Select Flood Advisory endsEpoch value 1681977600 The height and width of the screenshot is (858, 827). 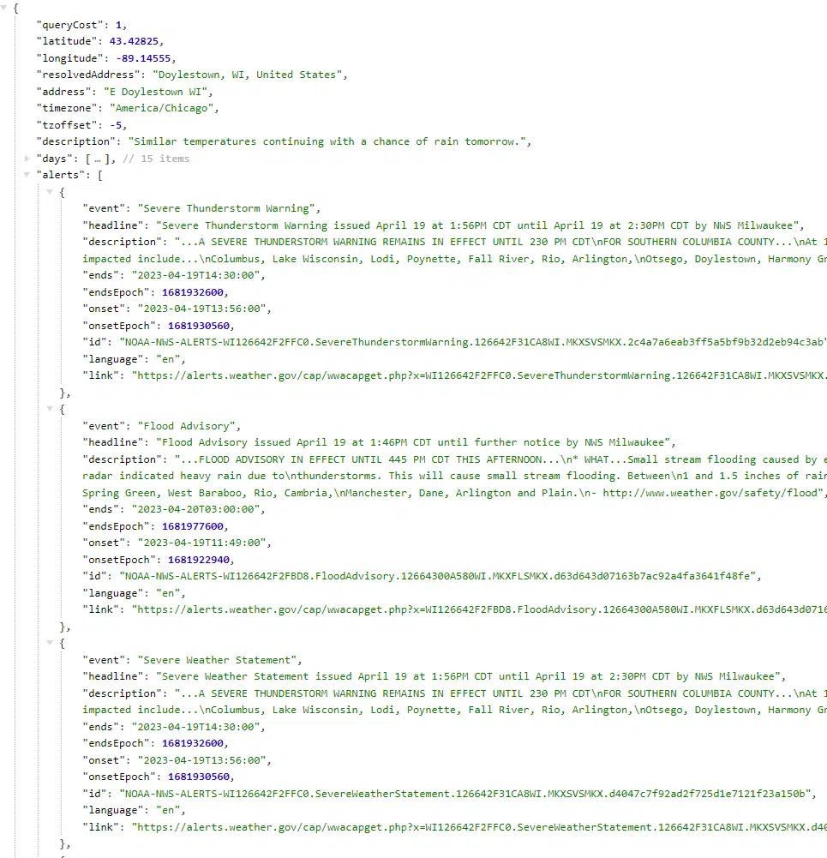(195, 526)
